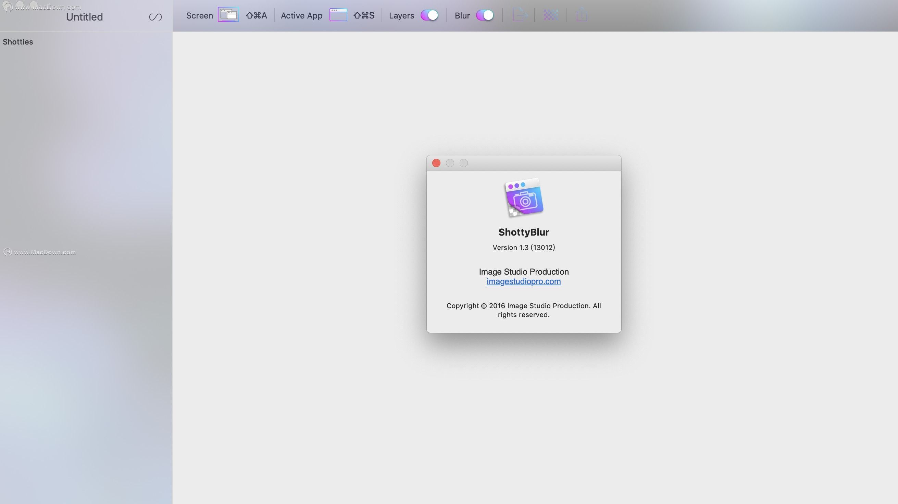Click the ⇧⌘S shortcut label
Viewport: 898px width, 504px height.
click(x=364, y=16)
